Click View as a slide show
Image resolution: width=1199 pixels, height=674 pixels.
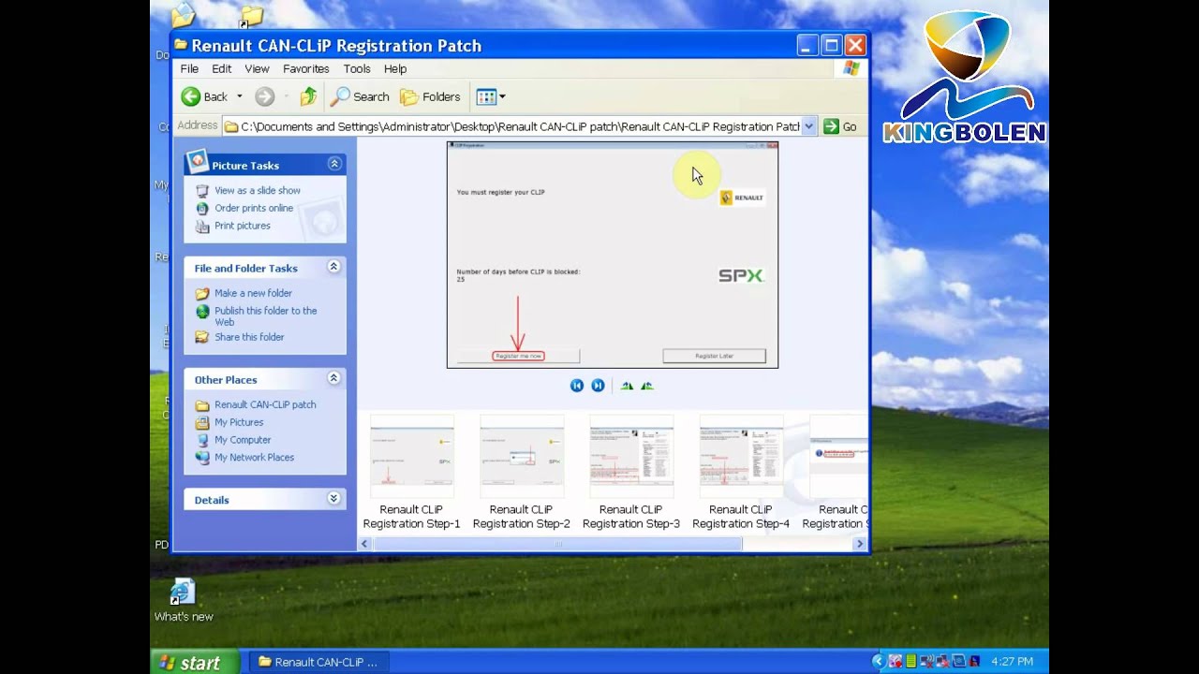tap(258, 190)
